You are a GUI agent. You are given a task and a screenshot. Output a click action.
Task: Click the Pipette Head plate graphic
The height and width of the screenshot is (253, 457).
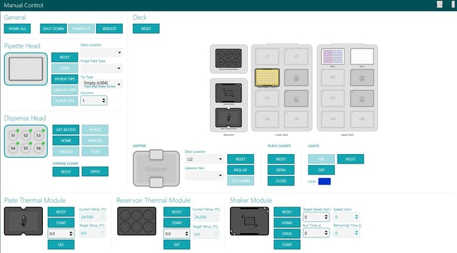pos(26,69)
